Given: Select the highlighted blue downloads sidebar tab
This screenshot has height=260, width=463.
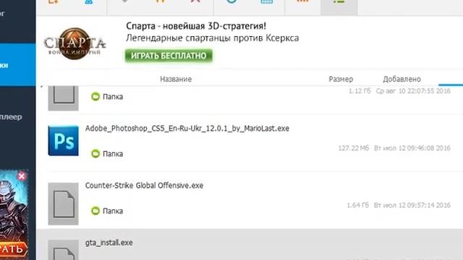Looking at the screenshot, I should (x=17, y=65).
